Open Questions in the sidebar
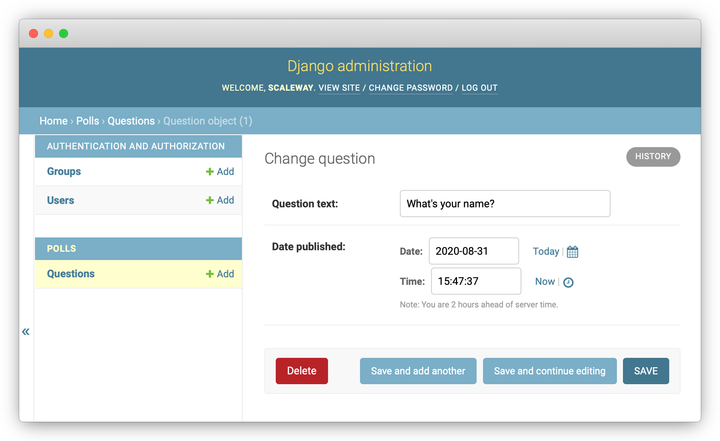Image resolution: width=720 pixels, height=441 pixels. pos(71,274)
